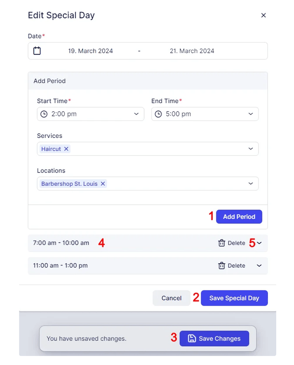Click trash icon for 11:00 am period

(222, 266)
